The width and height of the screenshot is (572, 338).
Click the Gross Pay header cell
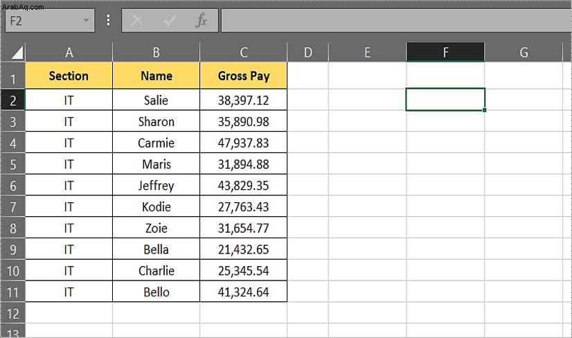pos(243,75)
